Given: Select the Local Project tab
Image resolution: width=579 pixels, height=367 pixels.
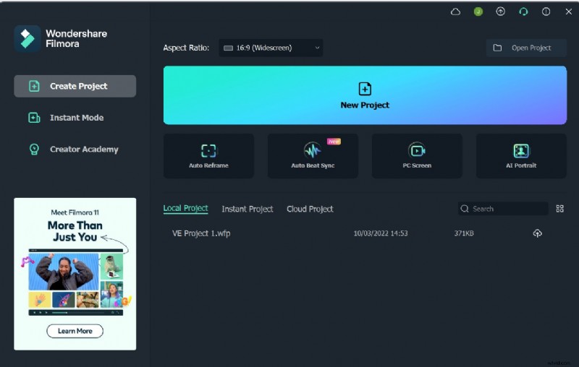Looking at the screenshot, I should pyautogui.click(x=185, y=209).
